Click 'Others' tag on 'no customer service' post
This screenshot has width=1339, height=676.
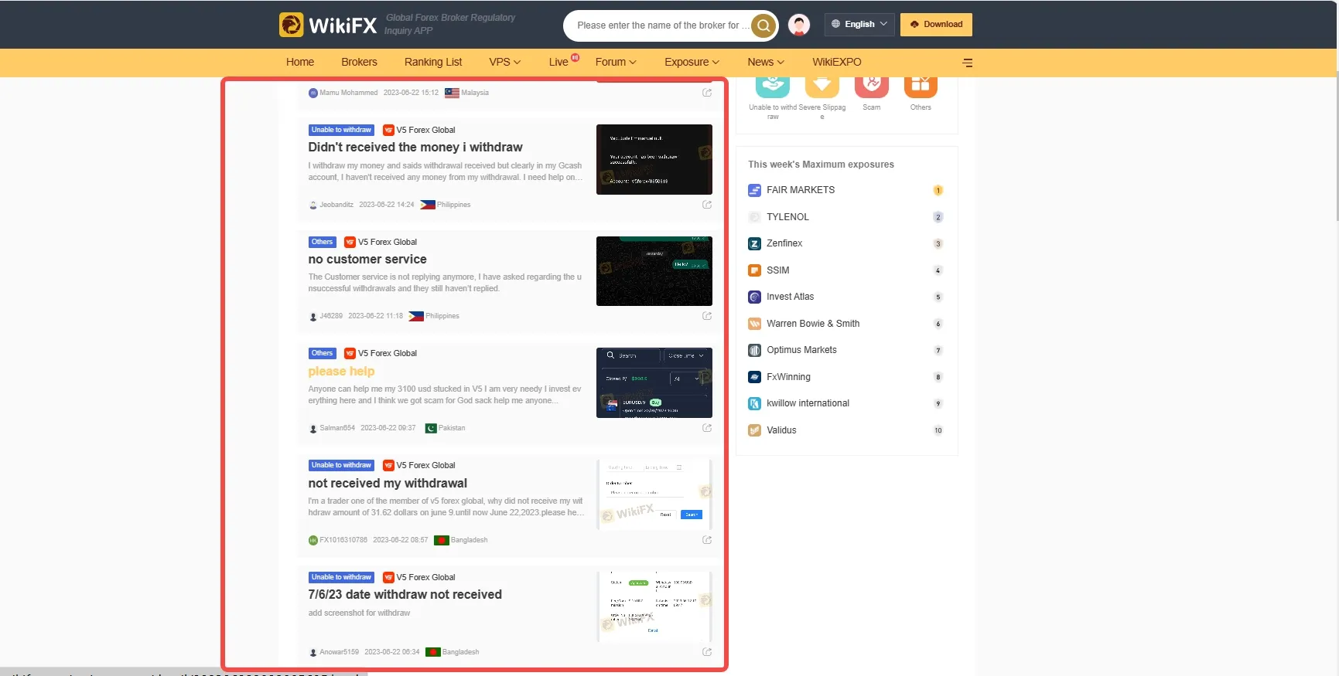click(322, 243)
